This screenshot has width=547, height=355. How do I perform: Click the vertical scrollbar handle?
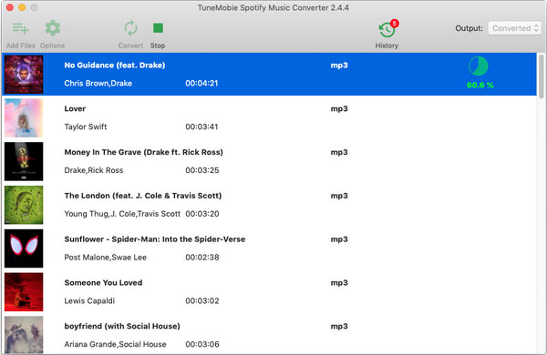[541, 76]
